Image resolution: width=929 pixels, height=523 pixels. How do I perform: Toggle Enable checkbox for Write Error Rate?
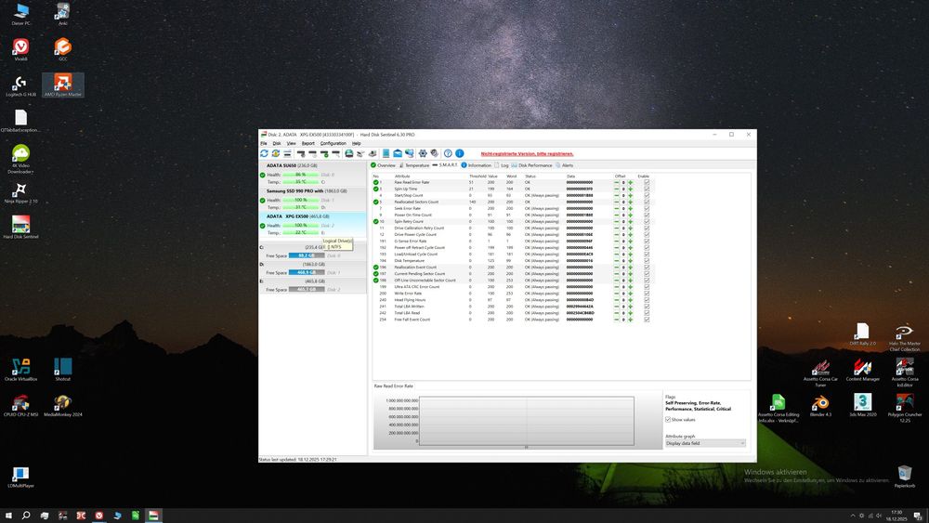647,294
